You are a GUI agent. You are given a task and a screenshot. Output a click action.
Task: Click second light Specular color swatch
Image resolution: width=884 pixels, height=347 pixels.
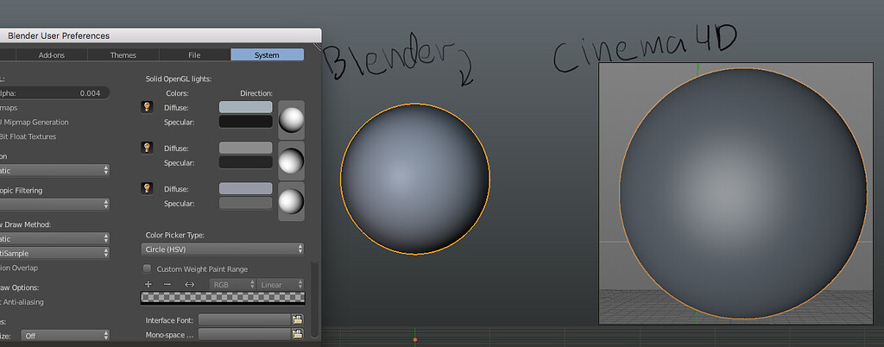click(x=245, y=162)
